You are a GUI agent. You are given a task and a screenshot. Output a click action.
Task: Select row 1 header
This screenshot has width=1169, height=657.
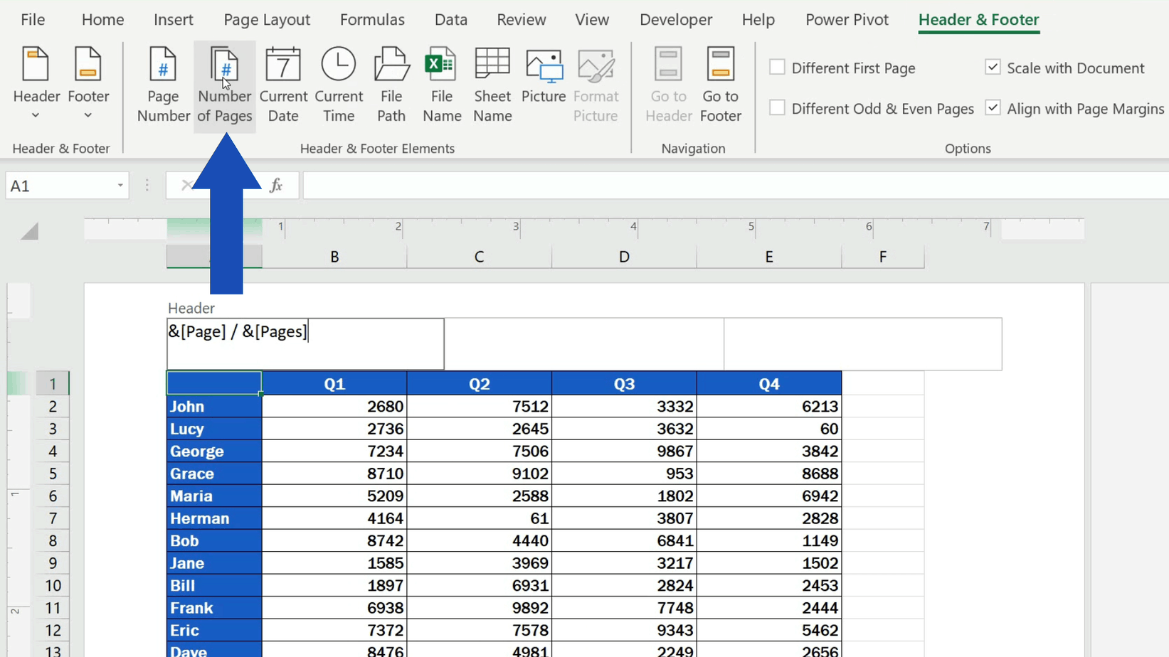[x=53, y=384]
